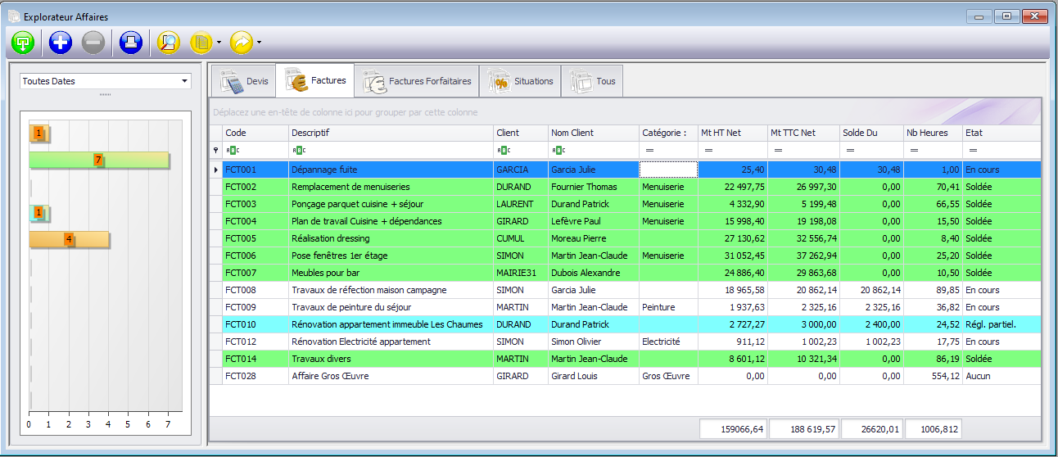Click the Nb Heures total 1006,812
Screen dimensions: 1058x457
pyautogui.click(x=933, y=429)
